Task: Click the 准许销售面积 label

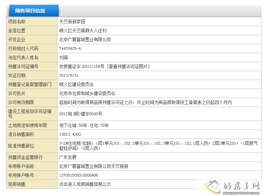Action: 21,134
